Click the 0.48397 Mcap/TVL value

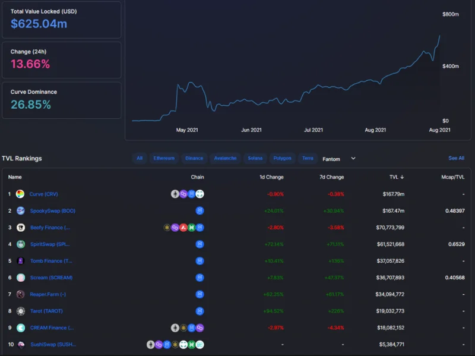(455, 211)
